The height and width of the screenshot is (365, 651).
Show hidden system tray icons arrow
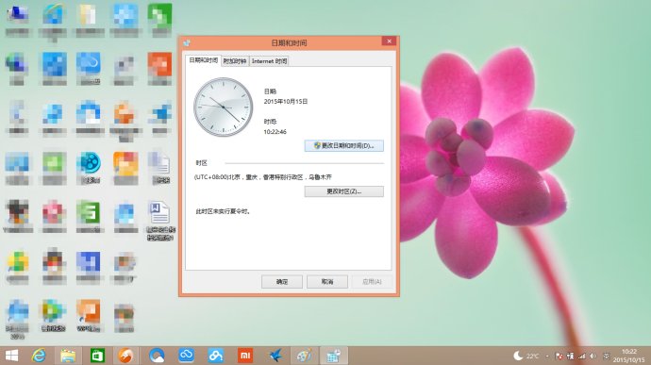tap(547, 357)
